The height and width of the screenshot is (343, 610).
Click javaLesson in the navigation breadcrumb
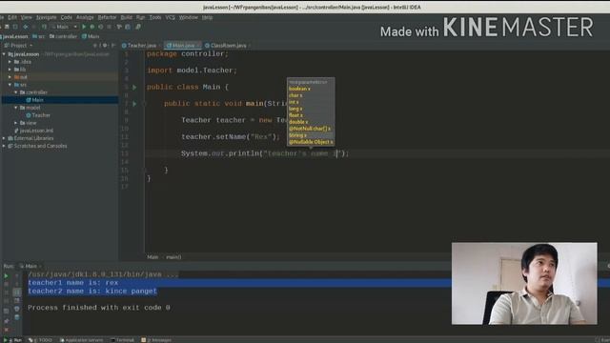tap(15, 36)
